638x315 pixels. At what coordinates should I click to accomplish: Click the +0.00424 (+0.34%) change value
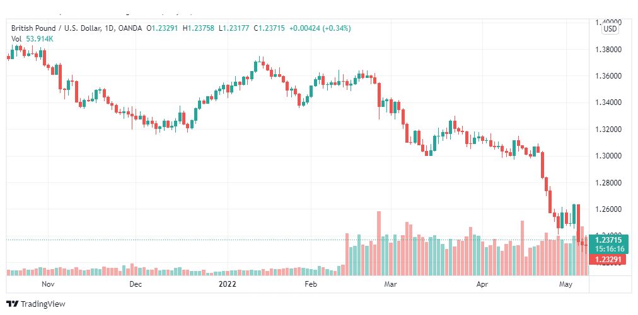tap(320, 28)
